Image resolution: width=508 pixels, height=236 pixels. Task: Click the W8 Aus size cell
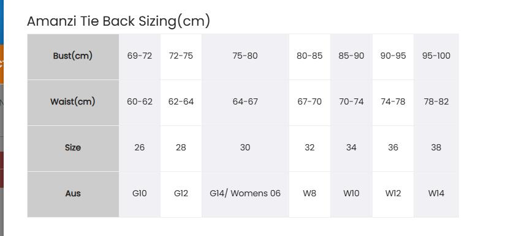click(x=309, y=194)
